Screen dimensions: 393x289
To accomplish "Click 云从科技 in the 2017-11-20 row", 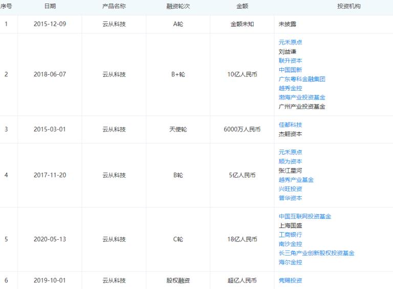I will [x=114, y=175].
